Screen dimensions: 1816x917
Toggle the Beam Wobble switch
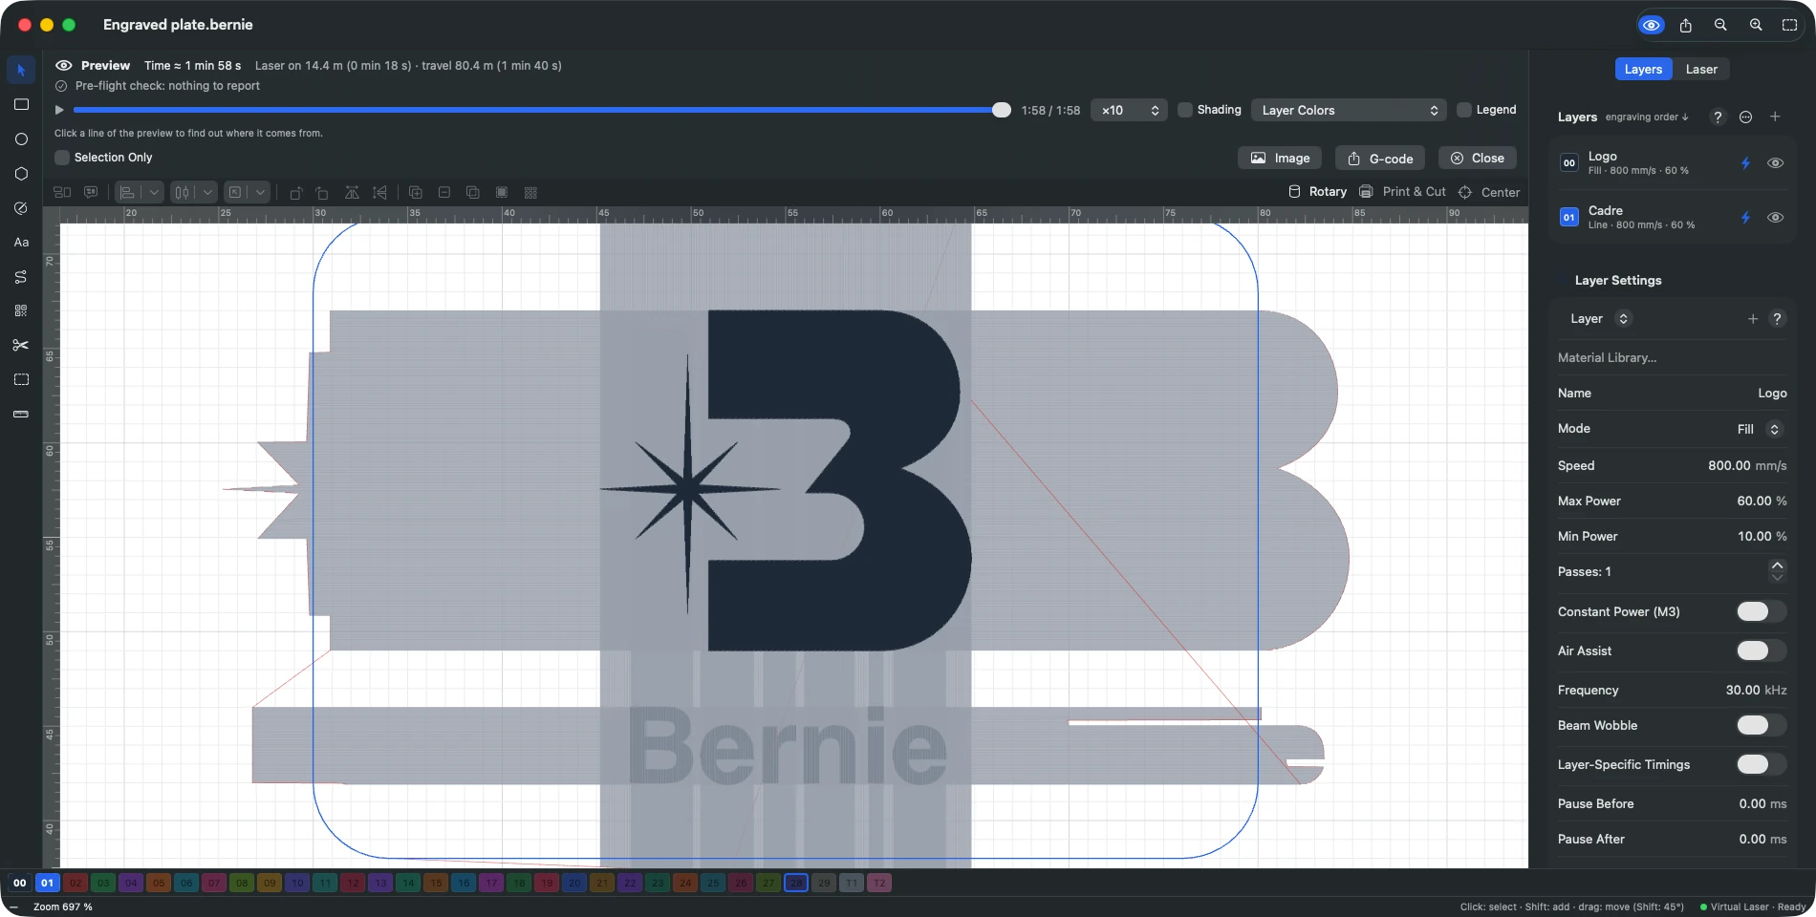point(1761,725)
